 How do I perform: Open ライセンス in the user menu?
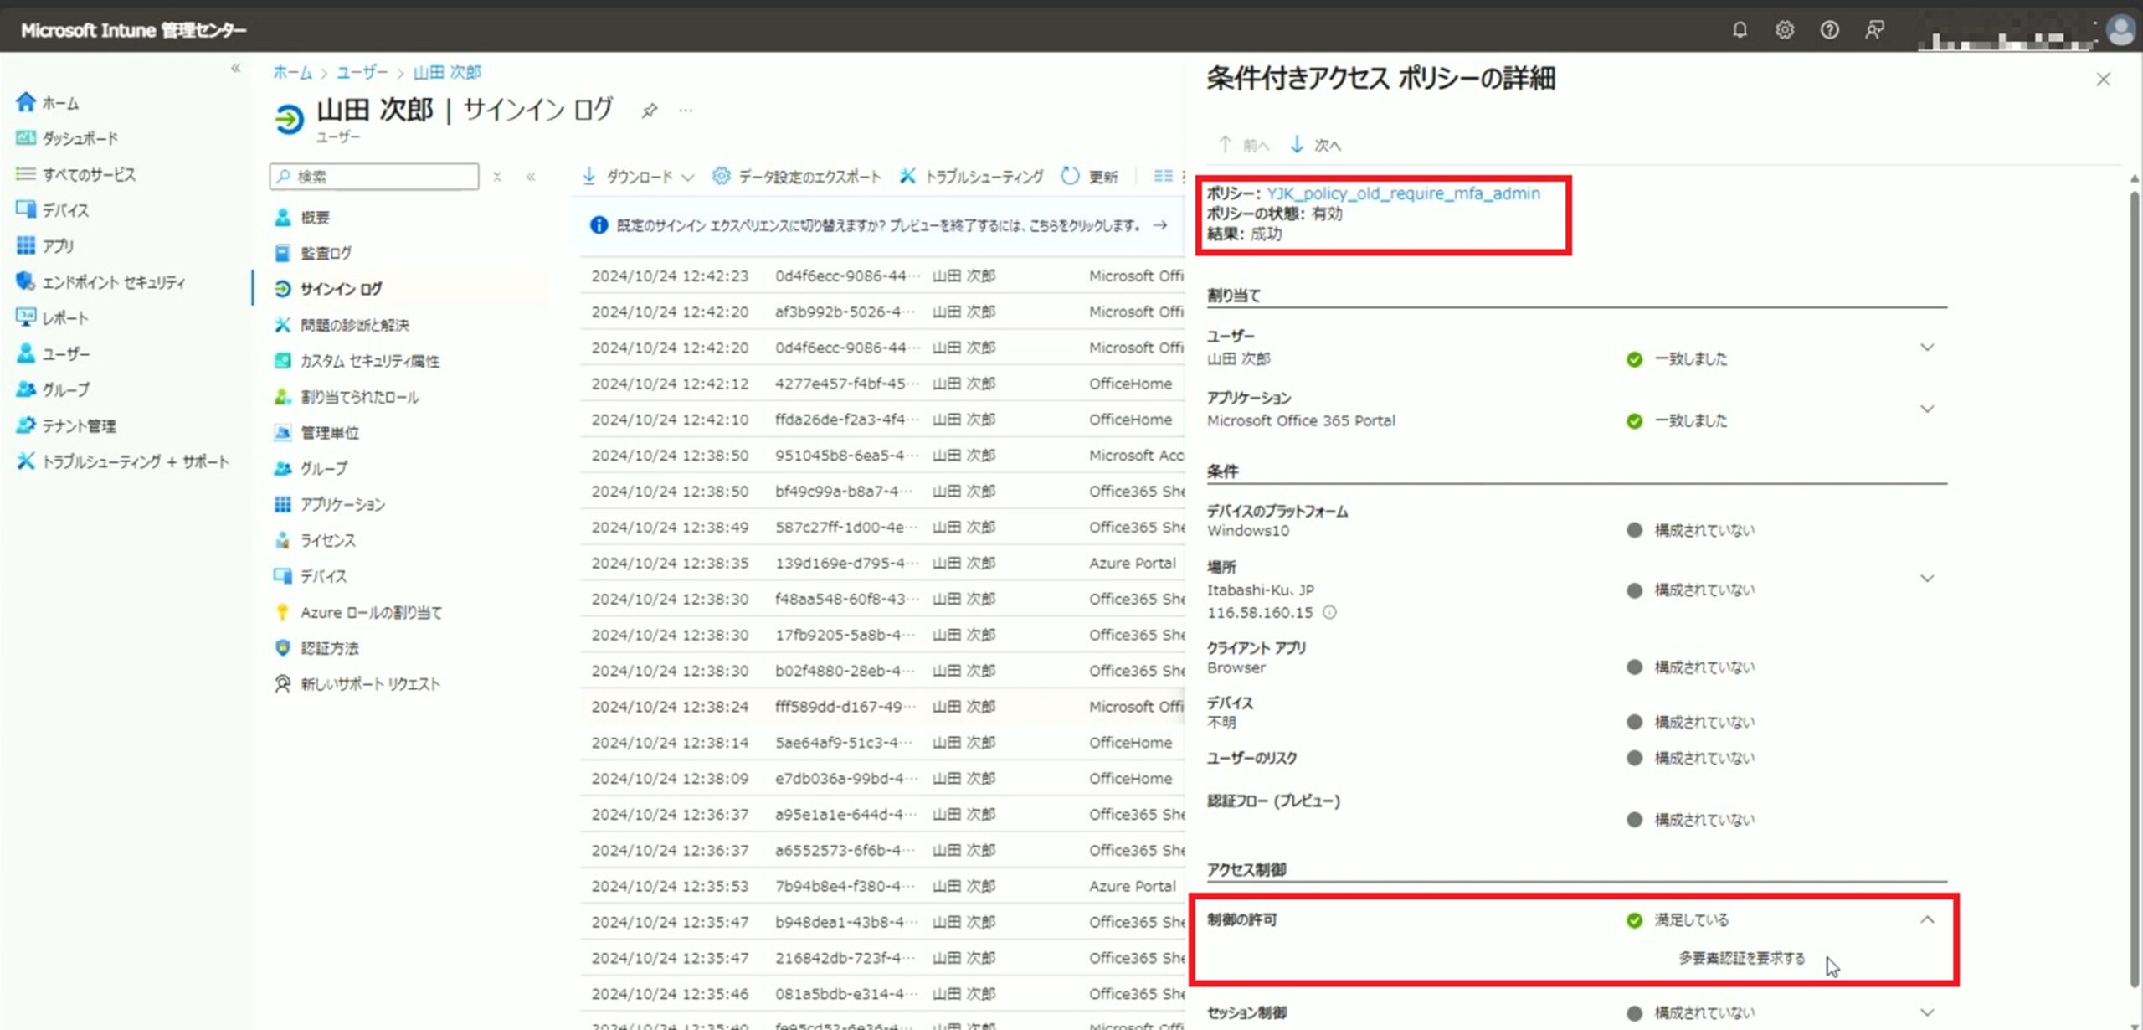[315, 540]
